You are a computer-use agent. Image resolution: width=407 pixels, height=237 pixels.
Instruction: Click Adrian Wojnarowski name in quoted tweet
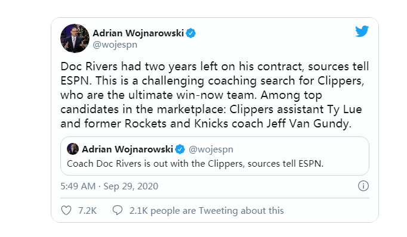tap(127, 149)
